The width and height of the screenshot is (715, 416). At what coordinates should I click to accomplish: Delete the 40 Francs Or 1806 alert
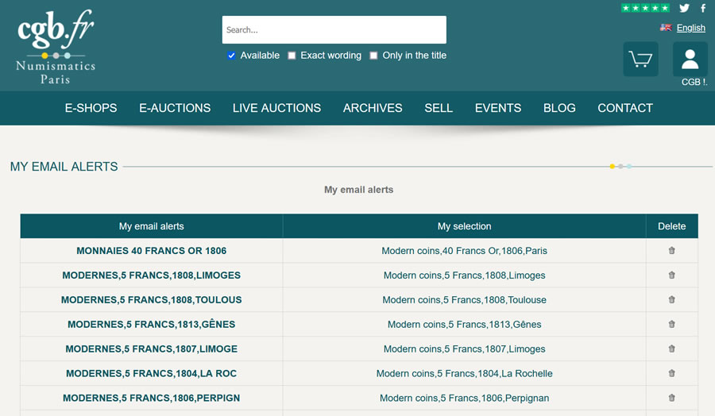671,251
